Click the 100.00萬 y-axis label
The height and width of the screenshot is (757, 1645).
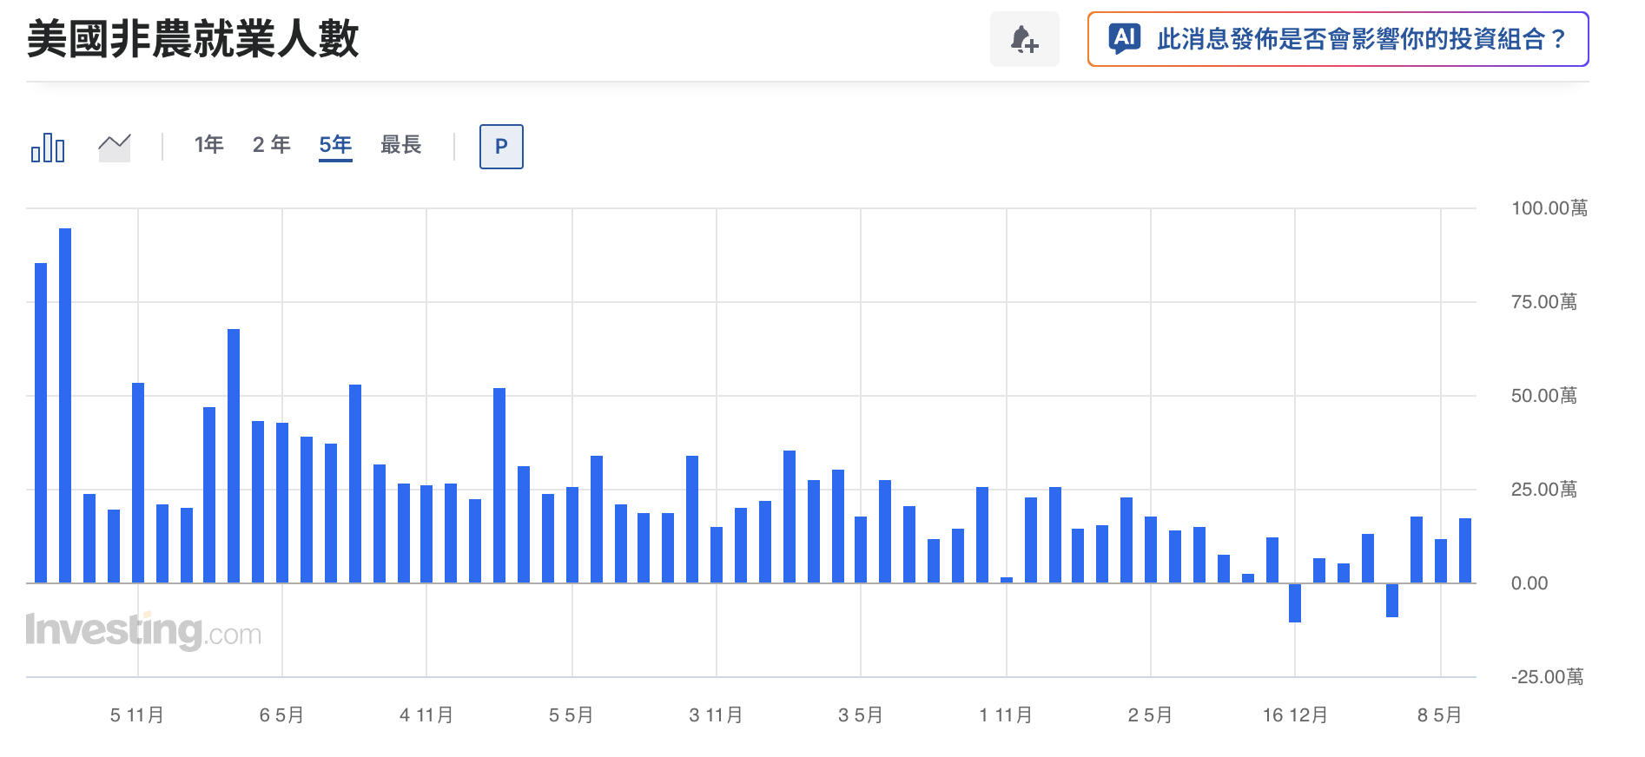coord(1549,208)
